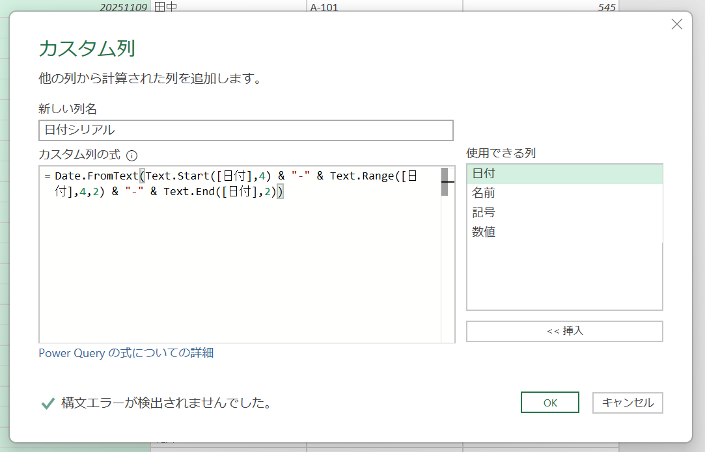Click the green checkmark syntax status icon

pyautogui.click(x=48, y=403)
